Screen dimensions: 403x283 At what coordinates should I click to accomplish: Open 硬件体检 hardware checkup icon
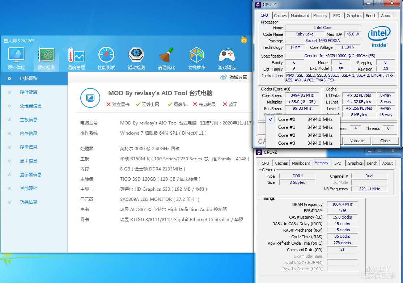(x=16, y=55)
